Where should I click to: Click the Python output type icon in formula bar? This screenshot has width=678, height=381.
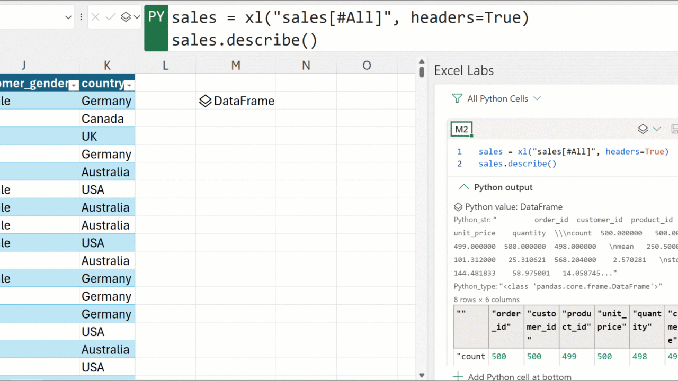[126, 17]
